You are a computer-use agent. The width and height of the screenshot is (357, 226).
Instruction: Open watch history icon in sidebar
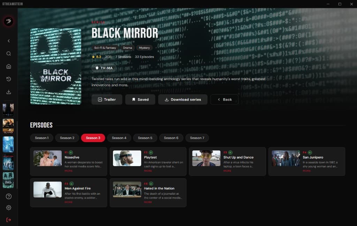point(9,79)
